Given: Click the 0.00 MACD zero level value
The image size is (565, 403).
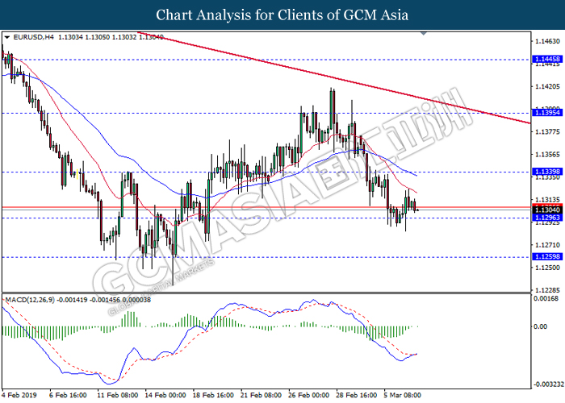Looking at the screenshot, I should [541, 326].
